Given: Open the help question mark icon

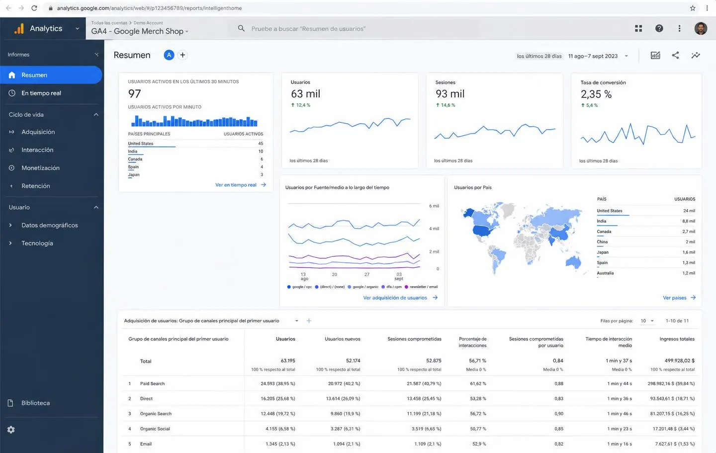Looking at the screenshot, I should click(659, 28).
